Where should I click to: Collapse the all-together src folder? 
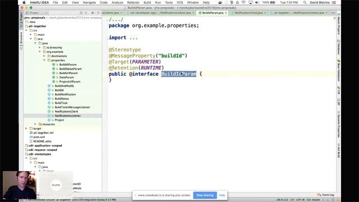26,30
